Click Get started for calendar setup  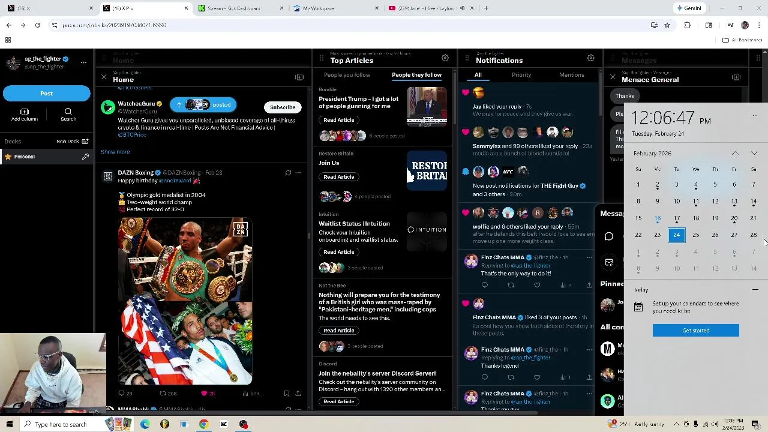pyautogui.click(x=696, y=331)
